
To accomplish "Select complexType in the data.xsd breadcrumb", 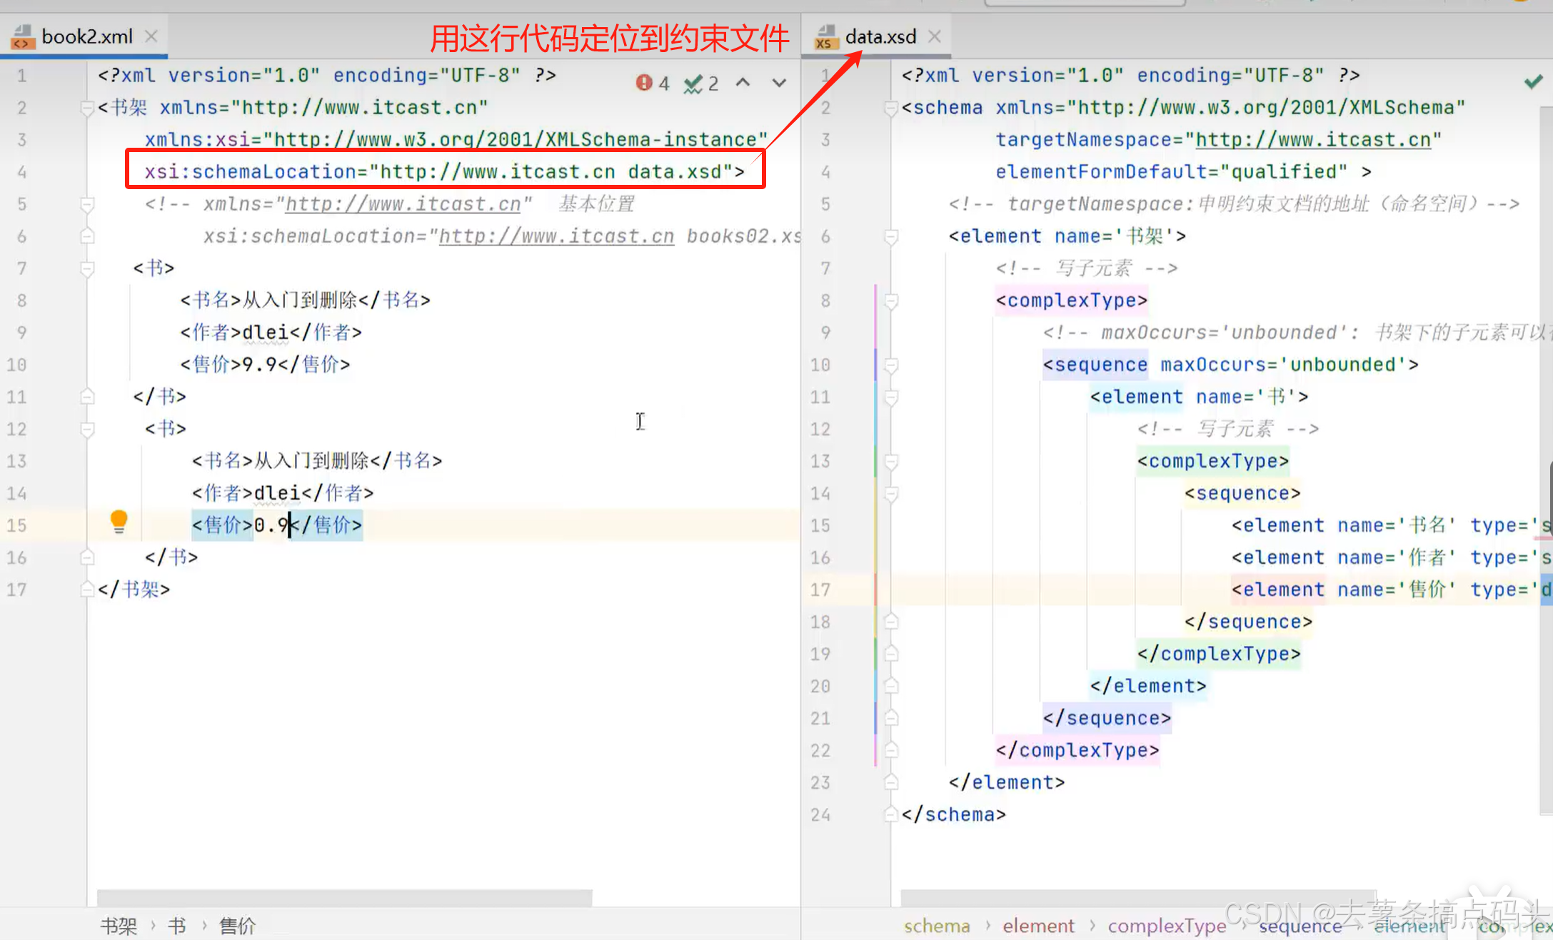I will 1167,926.
